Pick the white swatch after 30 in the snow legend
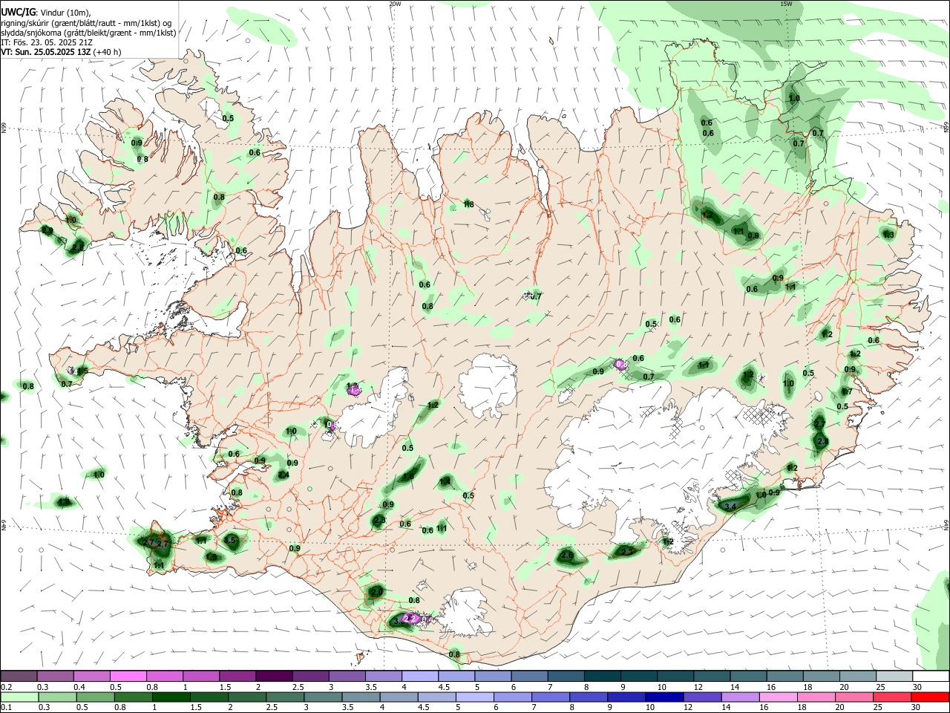Screen dimensions: 950x713 (x=929, y=677)
